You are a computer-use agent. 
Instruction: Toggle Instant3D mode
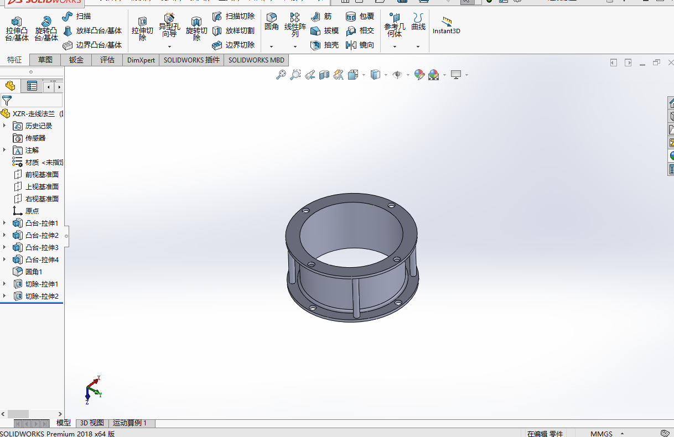pos(446,26)
